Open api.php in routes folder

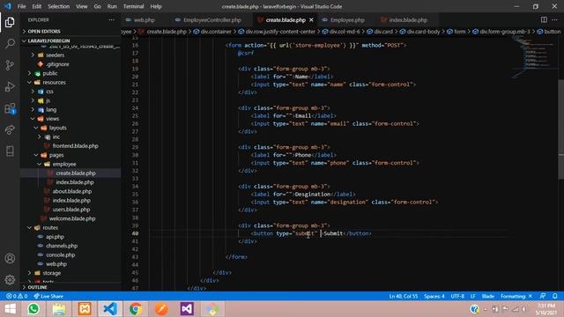[x=55, y=237]
